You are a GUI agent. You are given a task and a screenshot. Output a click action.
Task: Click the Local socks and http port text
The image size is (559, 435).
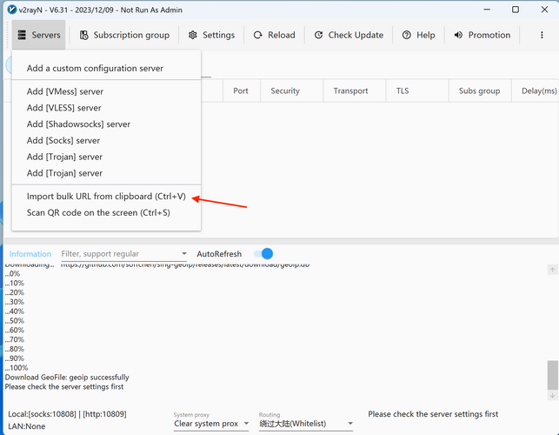pos(67,414)
